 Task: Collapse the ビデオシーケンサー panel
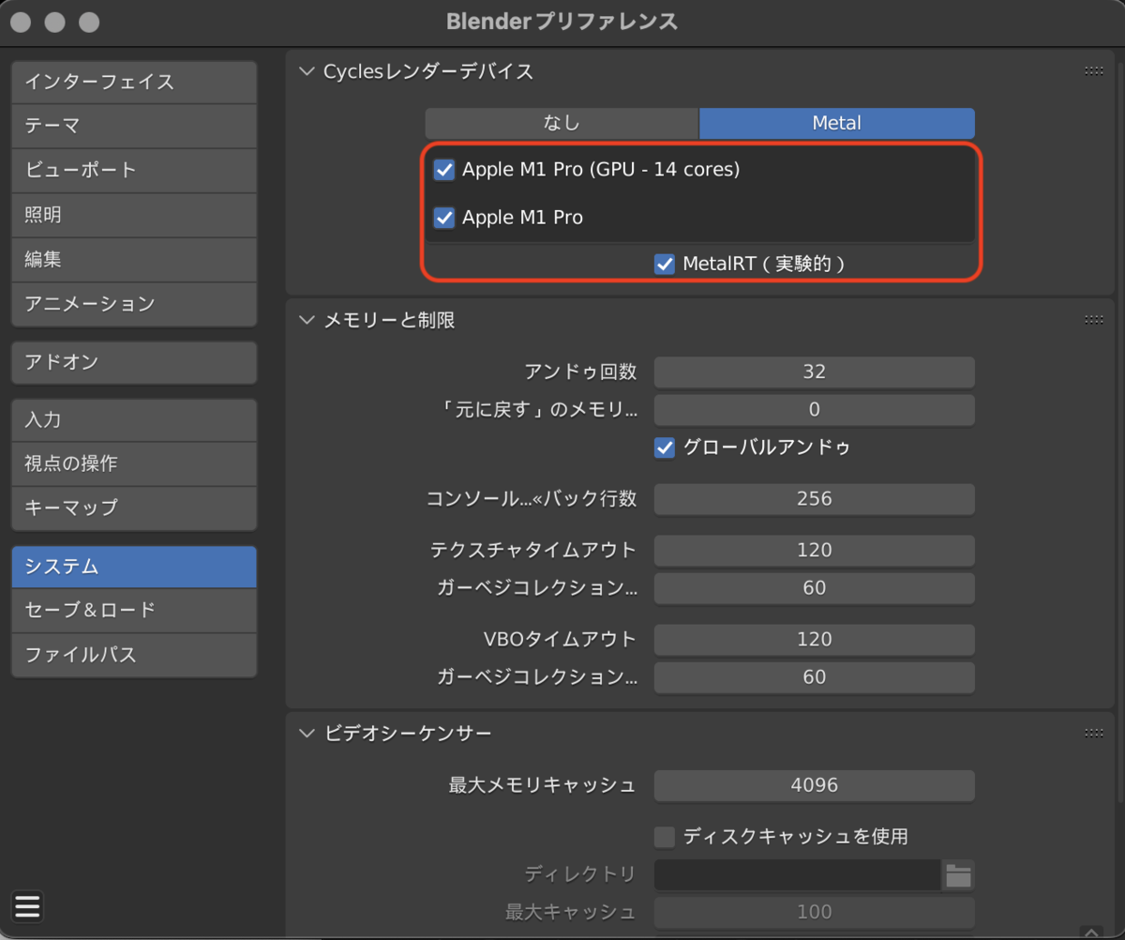[x=307, y=733]
